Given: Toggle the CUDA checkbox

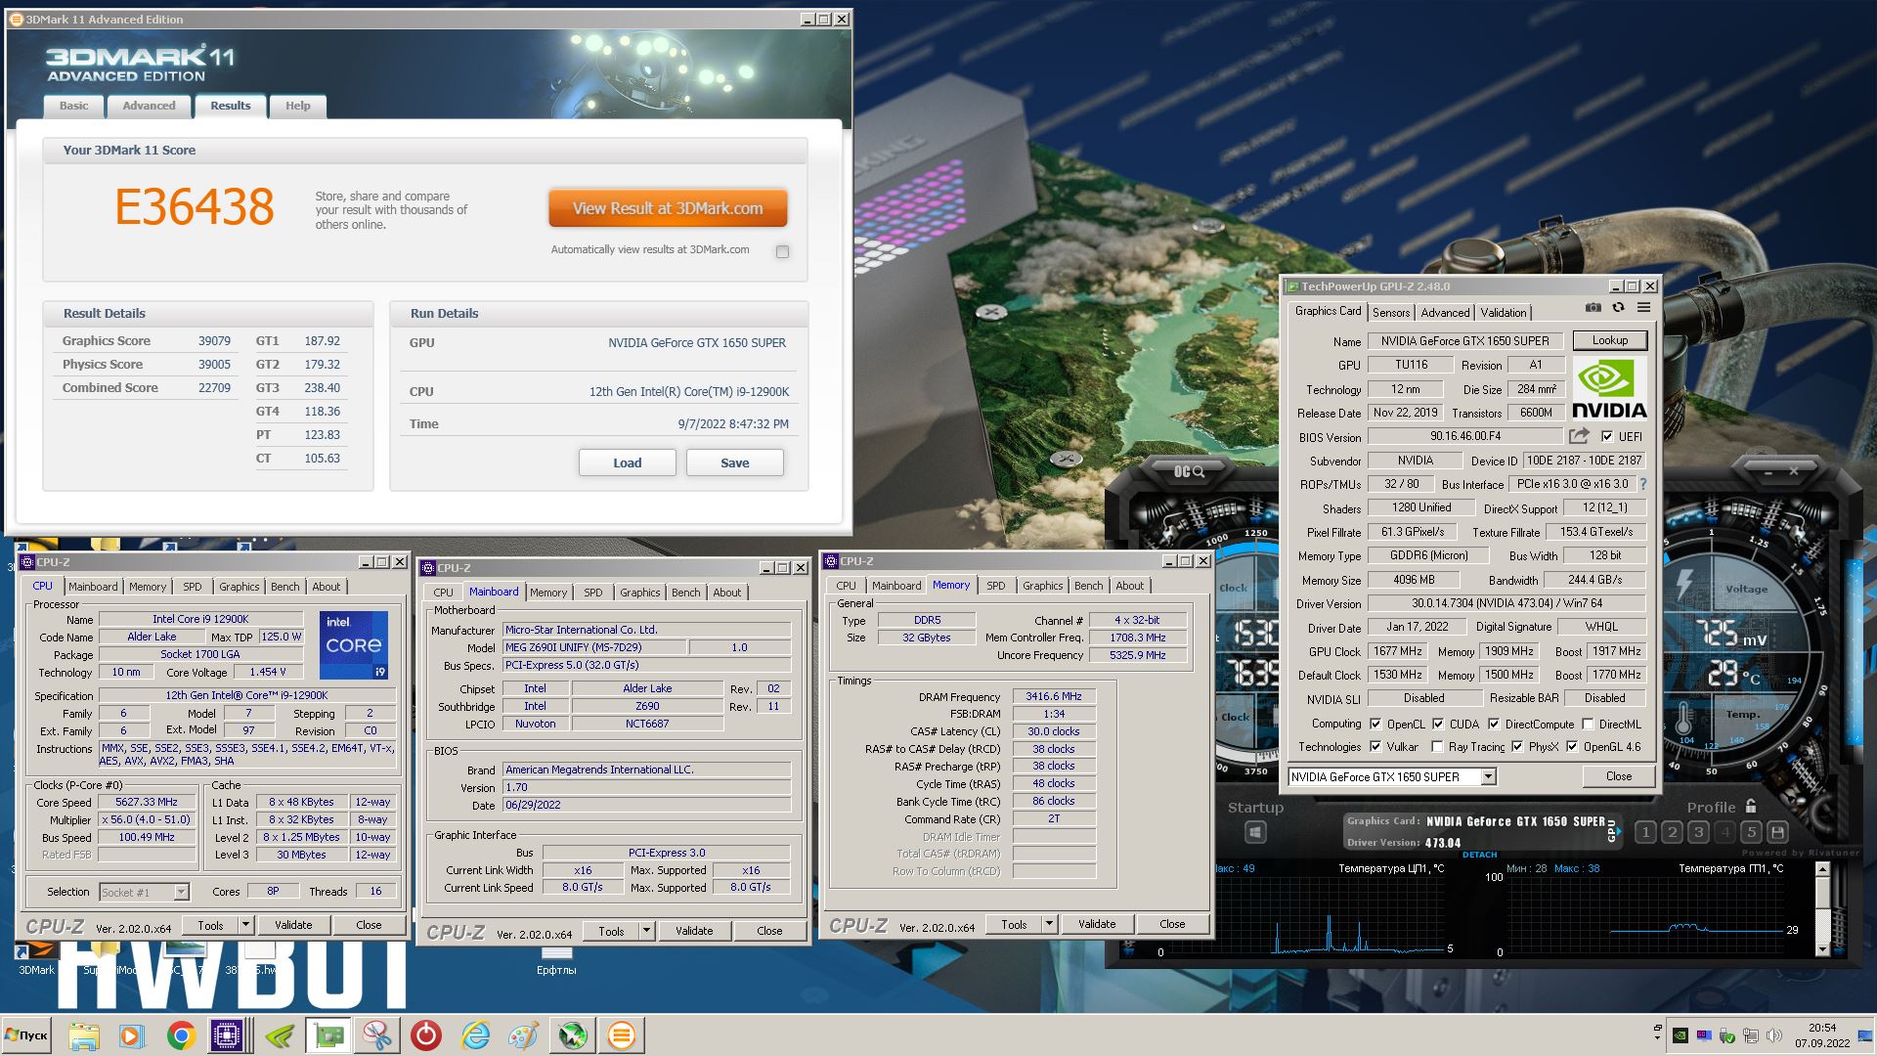Looking at the screenshot, I should 1438,725.
